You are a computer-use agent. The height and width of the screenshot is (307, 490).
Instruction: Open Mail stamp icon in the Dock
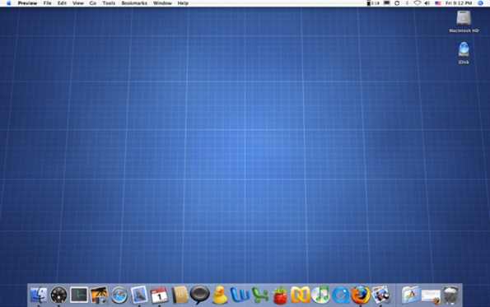click(139, 295)
